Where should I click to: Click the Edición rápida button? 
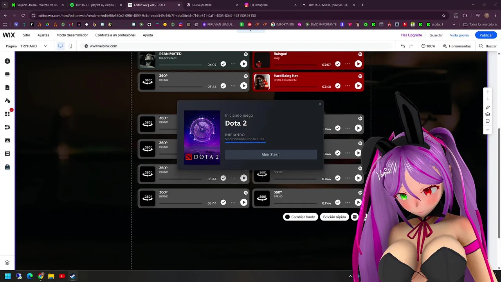tap(335, 217)
